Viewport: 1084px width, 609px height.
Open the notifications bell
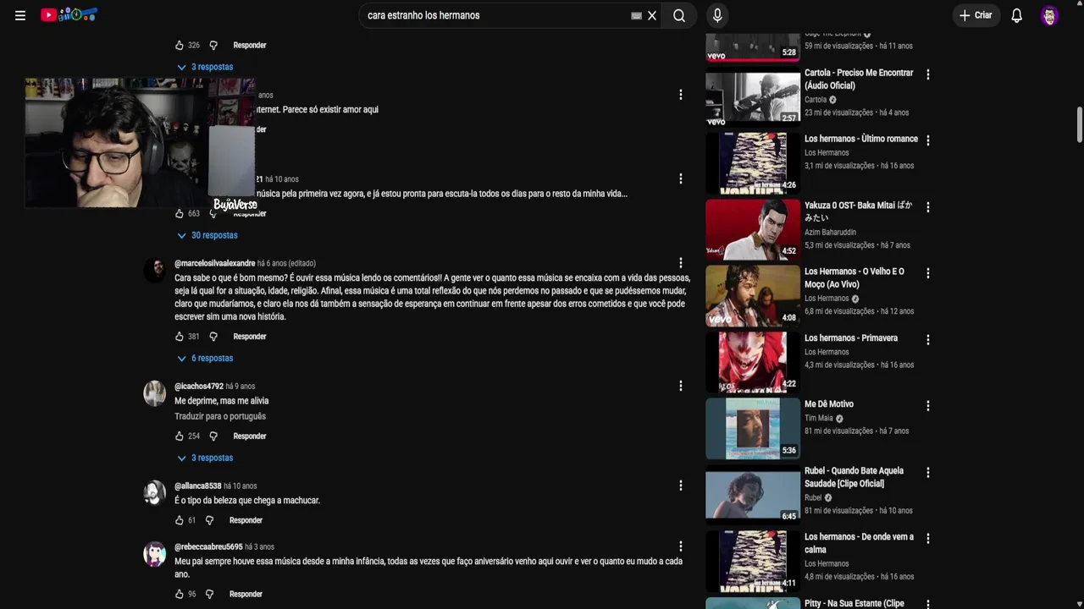(x=1017, y=15)
